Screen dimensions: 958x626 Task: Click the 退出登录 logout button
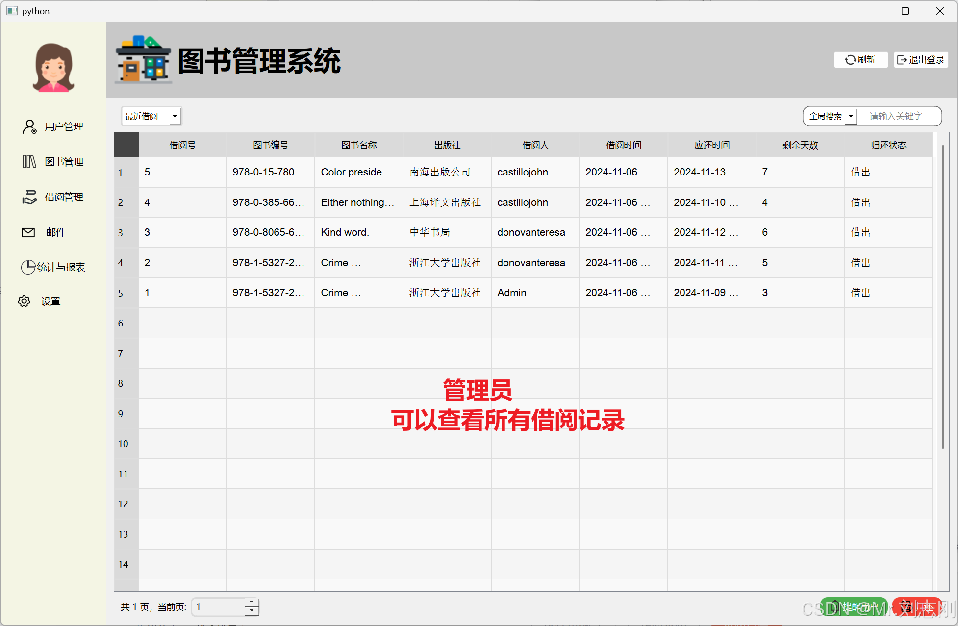[x=921, y=60]
